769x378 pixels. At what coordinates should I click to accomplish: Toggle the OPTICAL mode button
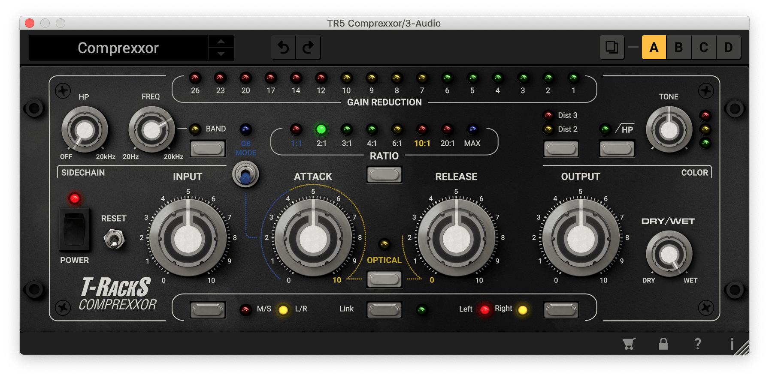point(384,279)
